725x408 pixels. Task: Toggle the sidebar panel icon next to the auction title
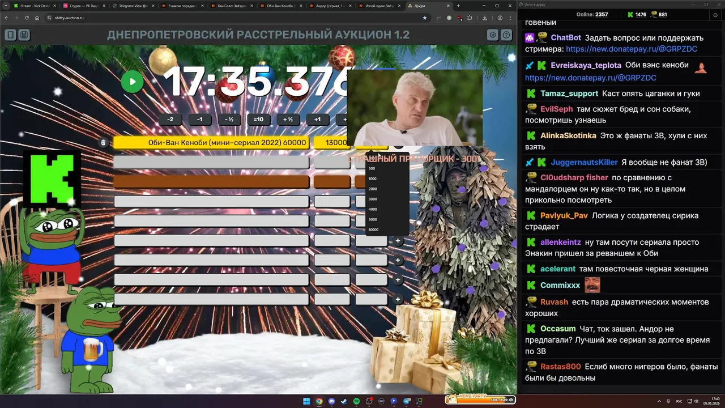[10, 35]
